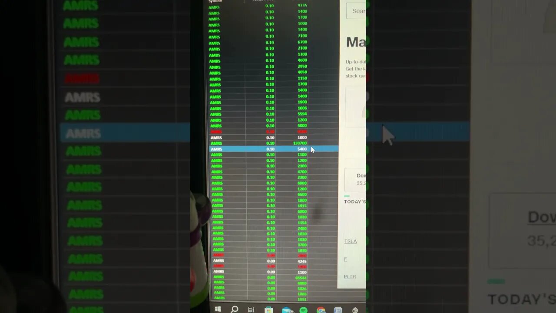The height and width of the screenshot is (313, 556).
Task: Select the trade row with size 3700
Action: tap(275, 245)
